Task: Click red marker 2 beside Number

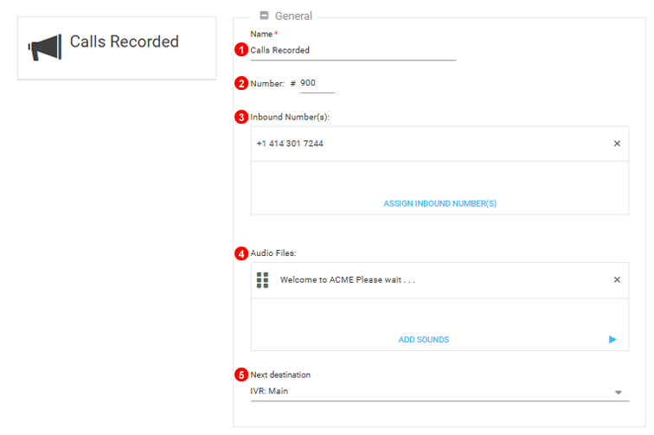Action: (x=241, y=83)
